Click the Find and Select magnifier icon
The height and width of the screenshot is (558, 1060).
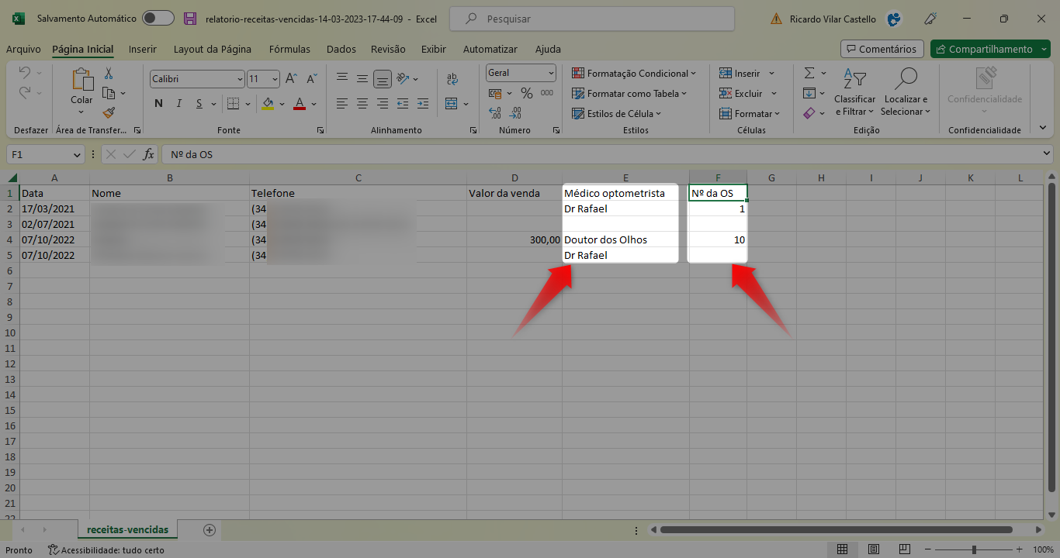[x=906, y=79]
